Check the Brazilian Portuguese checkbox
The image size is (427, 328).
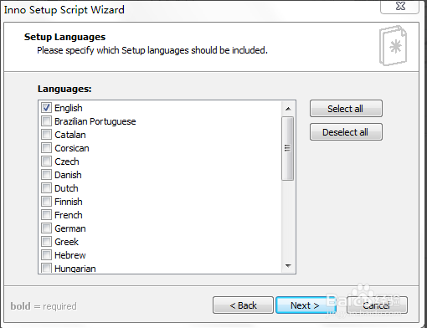[x=46, y=121]
